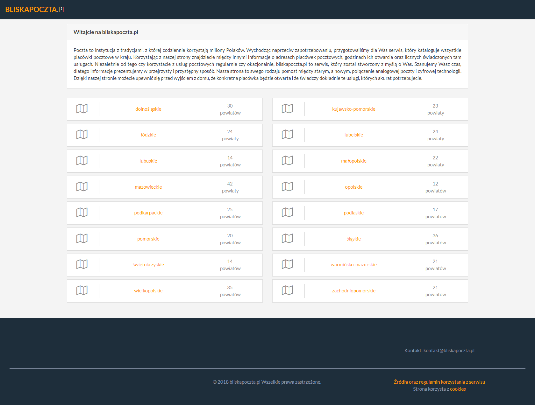The image size is (535, 405).
Task: Click the map icon in the wielkopolskie row
Action: (82, 290)
